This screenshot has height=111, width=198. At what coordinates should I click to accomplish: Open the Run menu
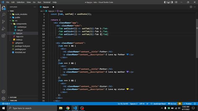[x=39, y=2]
